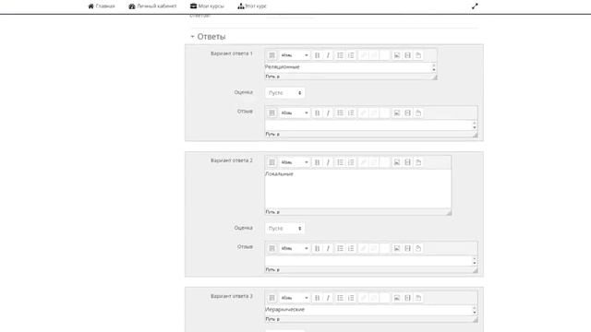Insert bulleted list in Отзыв editor under answer 1
This screenshot has height=332, width=591.
(x=341, y=113)
